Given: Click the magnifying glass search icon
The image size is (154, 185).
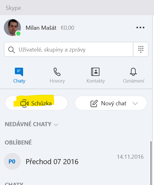Looking at the screenshot, I should [12, 50].
